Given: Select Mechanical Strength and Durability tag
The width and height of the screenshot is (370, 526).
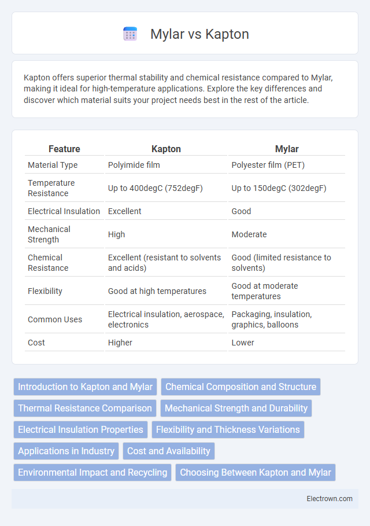Looking at the screenshot, I should 236,409.
